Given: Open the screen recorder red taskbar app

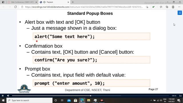Looking at the screenshot, I should pyautogui.click(x=102, y=100).
